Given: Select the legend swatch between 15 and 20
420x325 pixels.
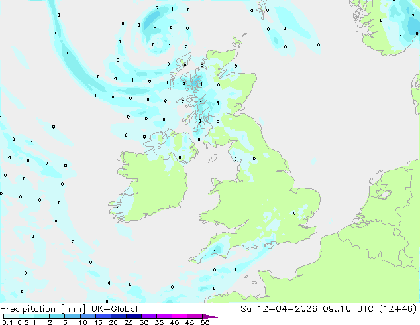Looking at the screenshot, I should (103, 316).
